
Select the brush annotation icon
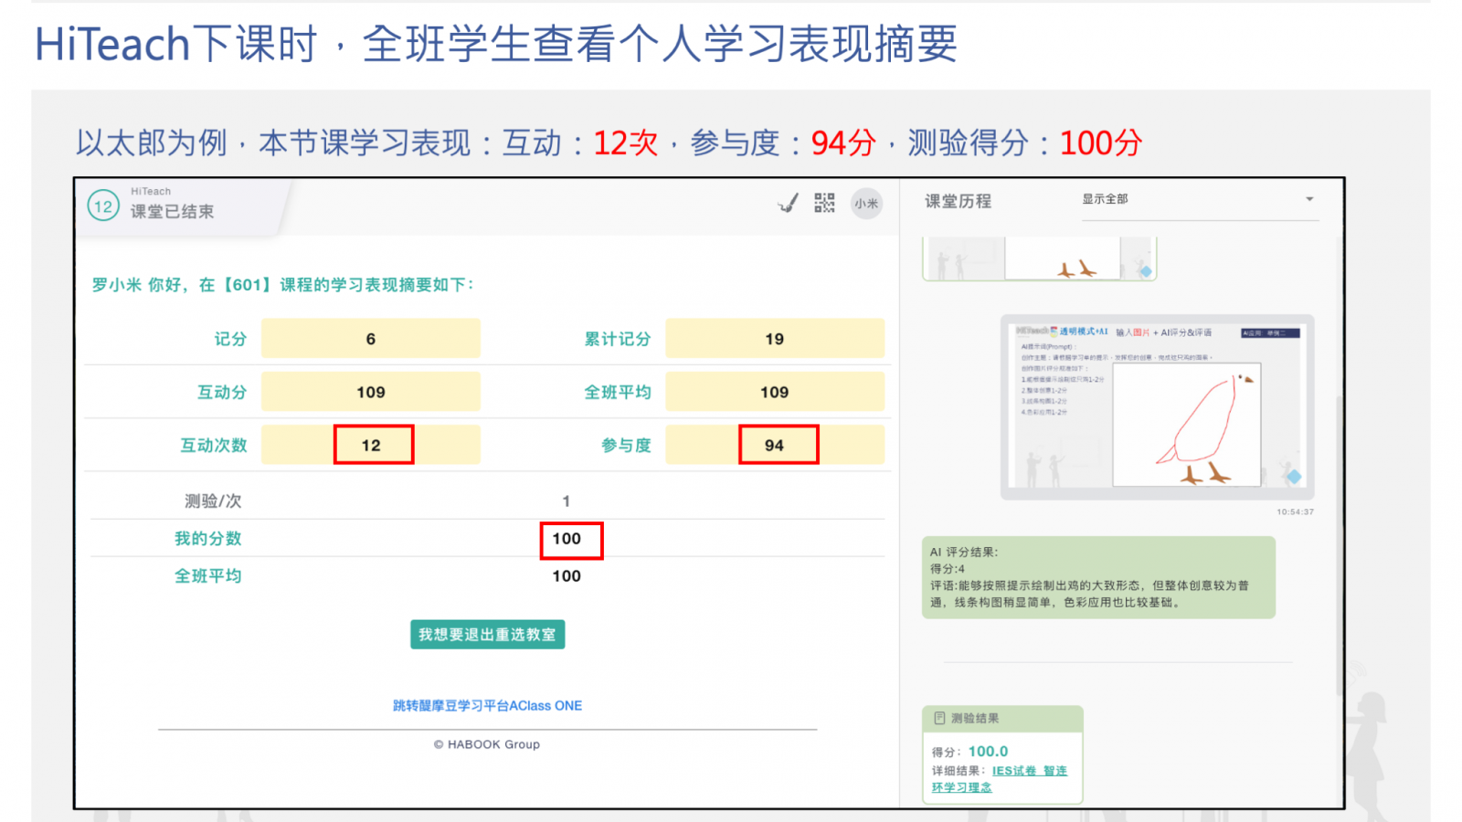786,204
